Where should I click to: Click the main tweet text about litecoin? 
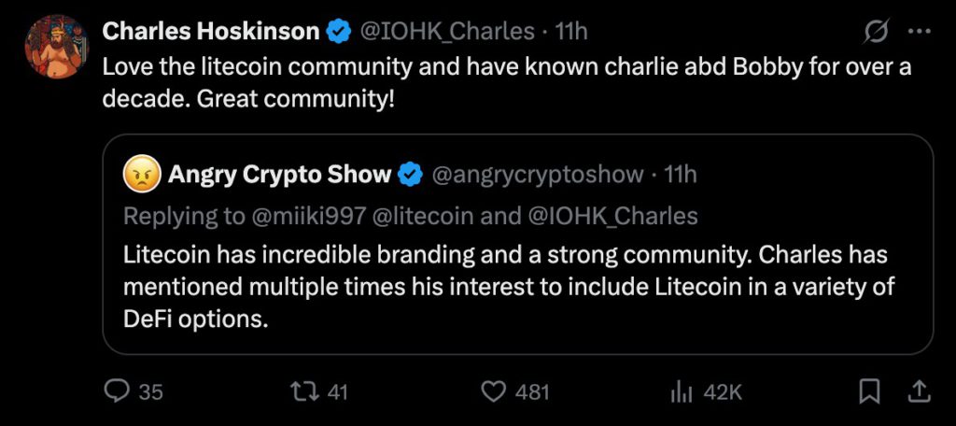(504, 82)
